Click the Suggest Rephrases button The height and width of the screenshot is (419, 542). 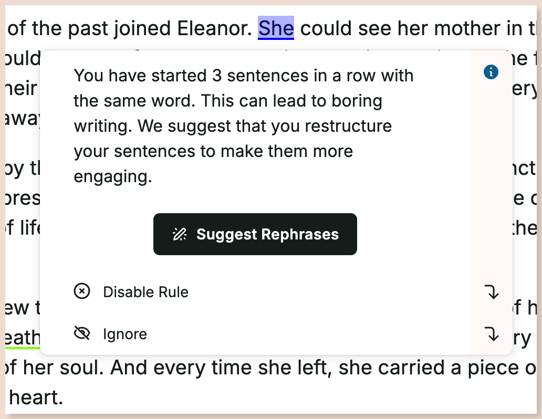pyautogui.click(x=255, y=234)
